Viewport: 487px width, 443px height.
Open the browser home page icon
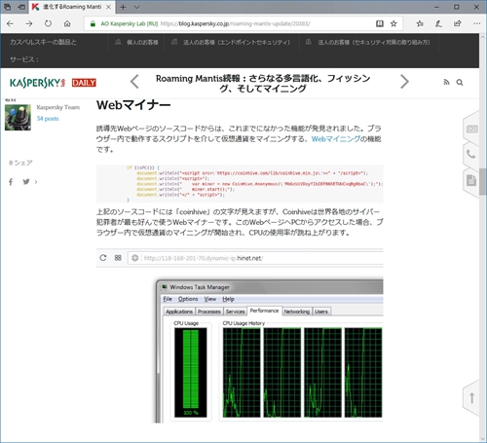(67, 23)
